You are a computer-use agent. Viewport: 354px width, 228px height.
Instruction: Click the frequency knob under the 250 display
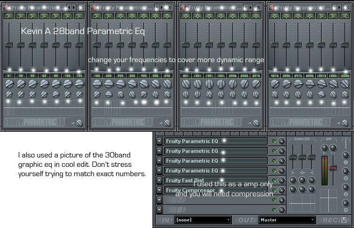120,84
